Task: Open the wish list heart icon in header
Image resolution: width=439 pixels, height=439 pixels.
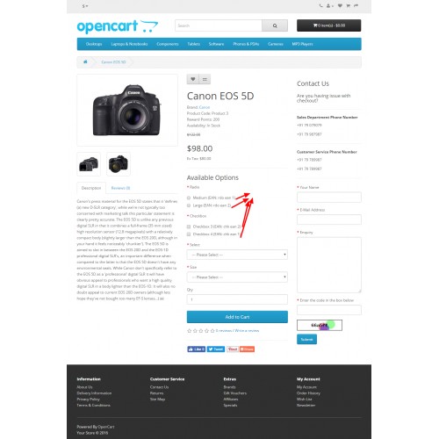Action: pyautogui.click(x=340, y=6)
